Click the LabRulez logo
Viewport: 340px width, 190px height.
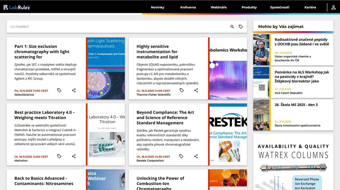(x=17, y=8)
